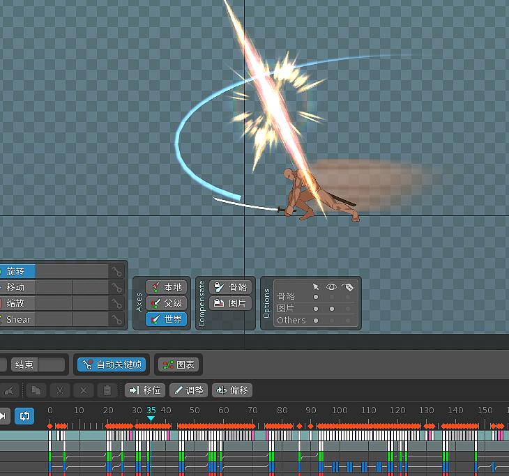Click frame 80 on timeline ruler
509x476 pixels.
click(x=282, y=410)
